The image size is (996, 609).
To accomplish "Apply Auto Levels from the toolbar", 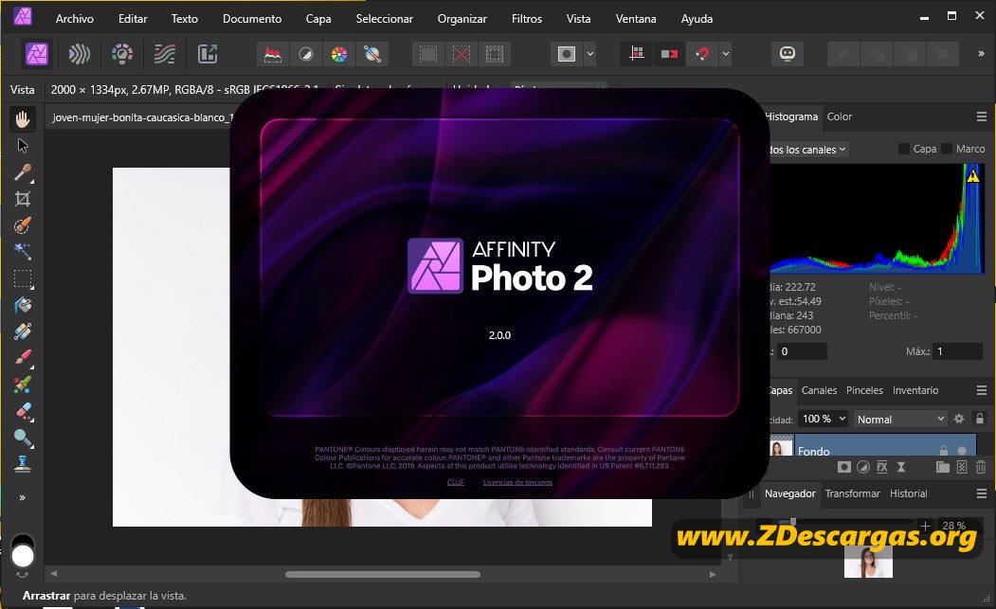I will (273, 55).
